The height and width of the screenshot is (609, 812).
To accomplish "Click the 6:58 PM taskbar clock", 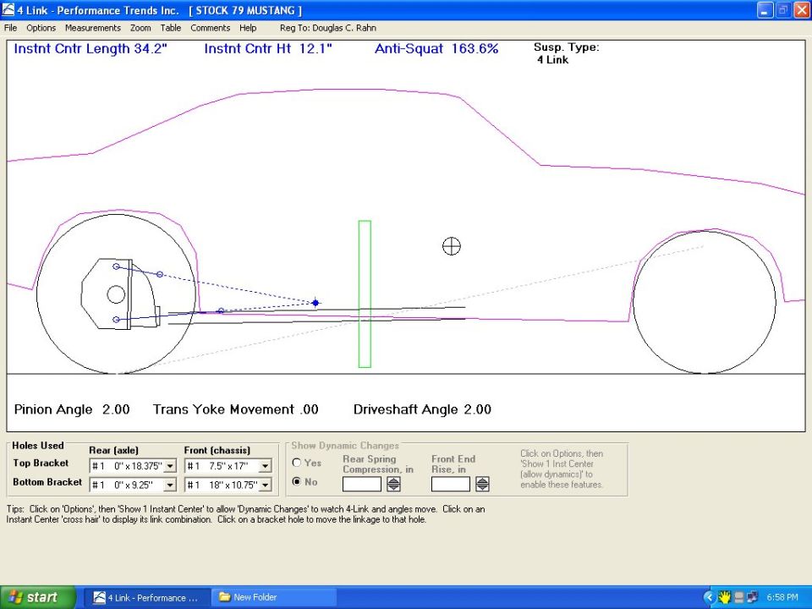I will (x=782, y=598).
